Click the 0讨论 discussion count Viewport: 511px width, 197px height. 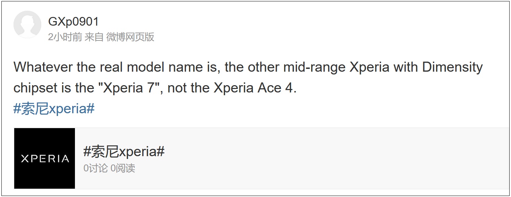pos(95,168)
